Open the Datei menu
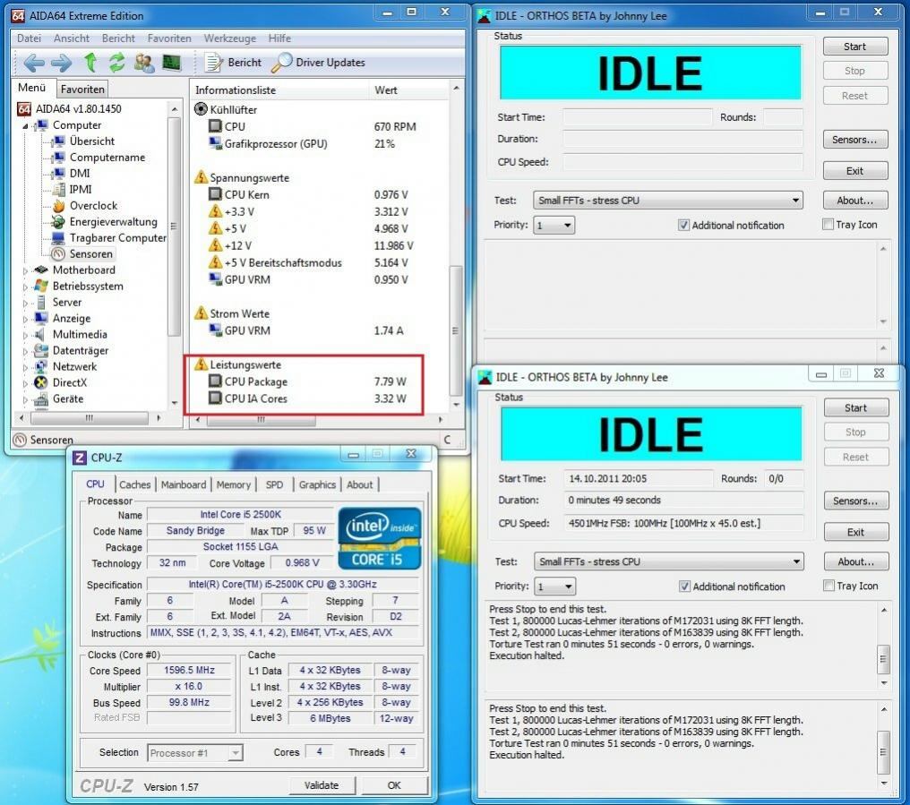The image size is (910, 805). [x=29, y=39]
